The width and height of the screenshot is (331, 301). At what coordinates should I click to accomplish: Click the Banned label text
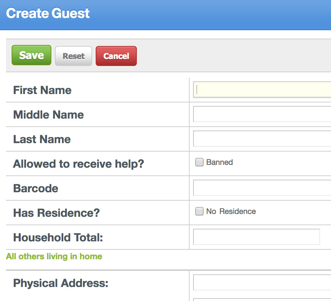click(219, 162)
